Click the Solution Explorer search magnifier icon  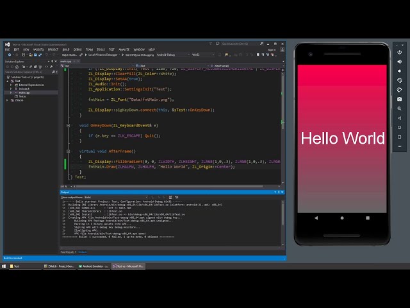53,72
